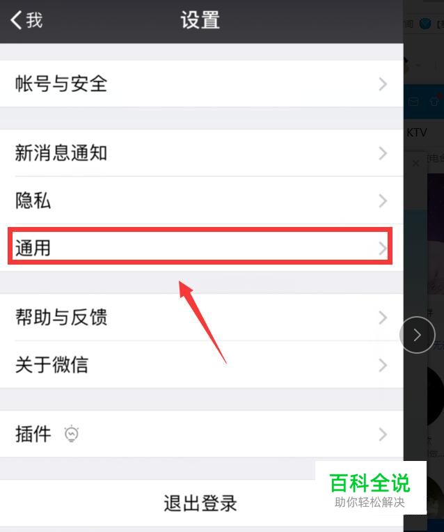
Task: Open 帐号与安全 settings
Action: pos(202,84)
